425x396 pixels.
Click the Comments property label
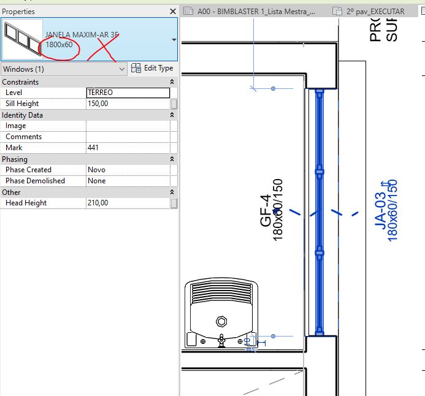(23, 137)
